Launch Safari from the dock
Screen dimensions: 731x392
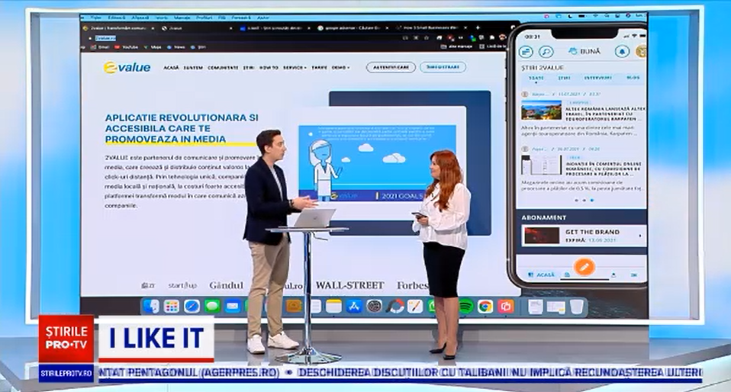(192, 306)
